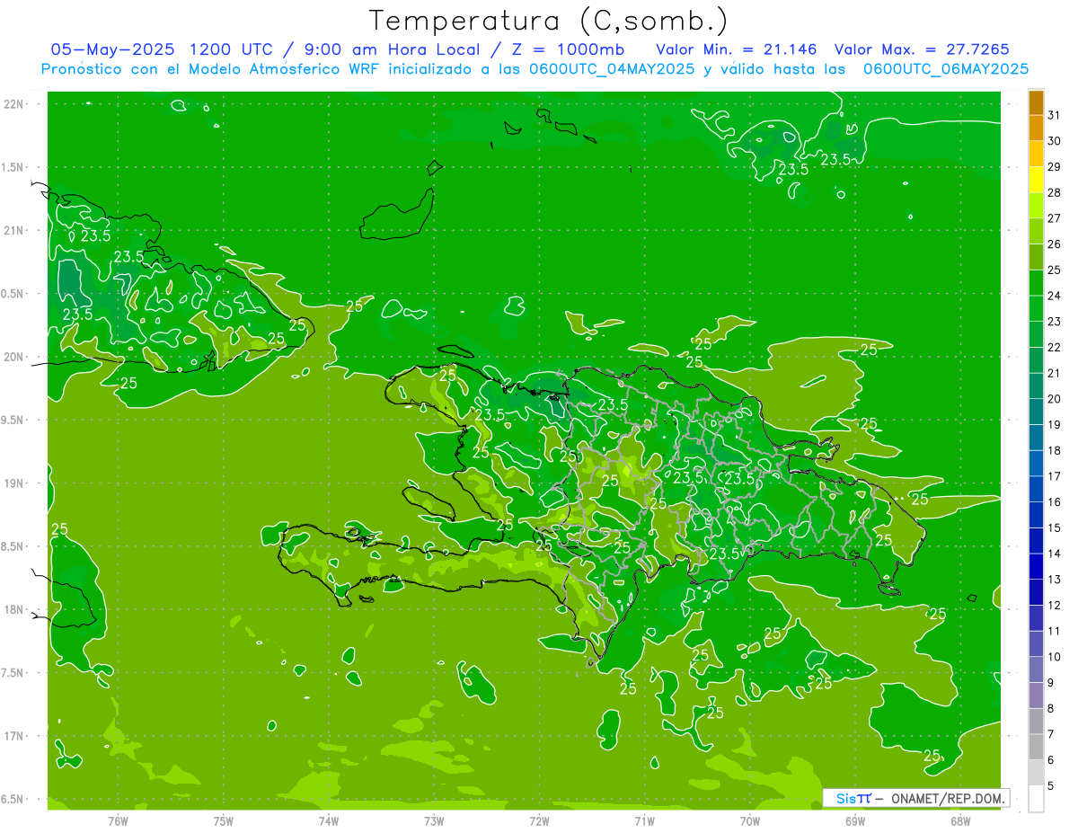
Task: Click the '8.5N' latitude axis label
Action: pyautogui.click(x=13, y=546)
